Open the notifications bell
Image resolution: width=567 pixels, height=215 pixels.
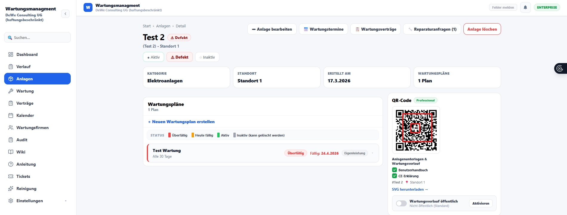click(x=526, y=7)
